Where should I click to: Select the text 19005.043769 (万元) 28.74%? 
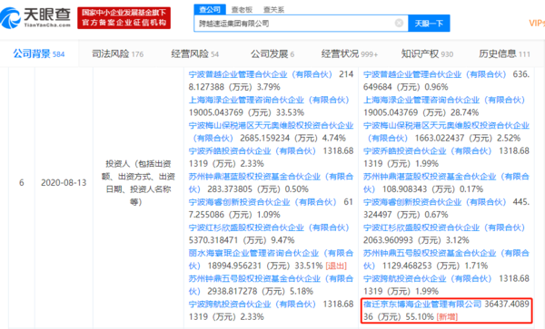coord(421,112)
